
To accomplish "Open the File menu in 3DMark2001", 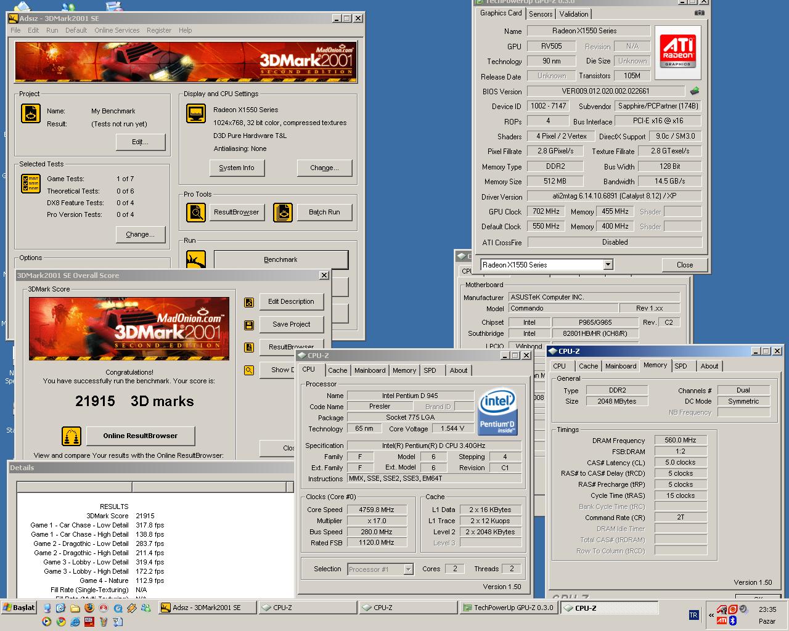I will click(15, 30).
